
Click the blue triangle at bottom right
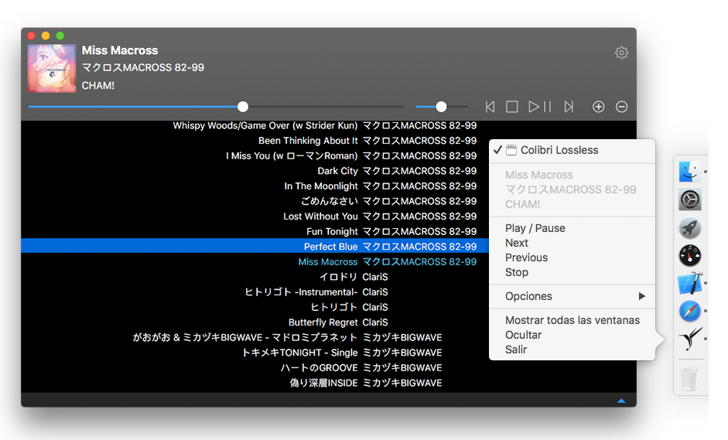coord(621,401)
